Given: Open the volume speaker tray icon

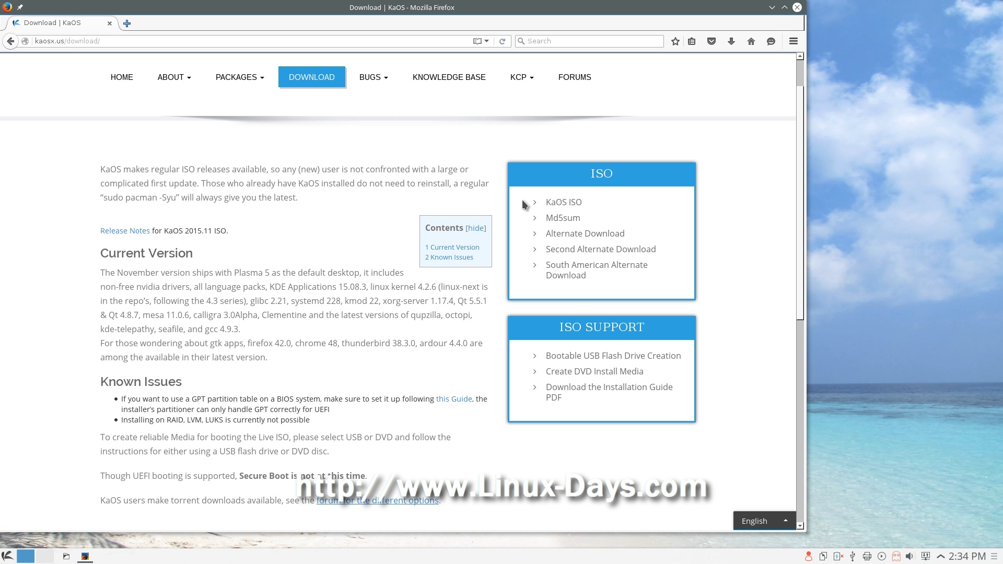Looking at the screenshot, I should click(x=910, y=556).
